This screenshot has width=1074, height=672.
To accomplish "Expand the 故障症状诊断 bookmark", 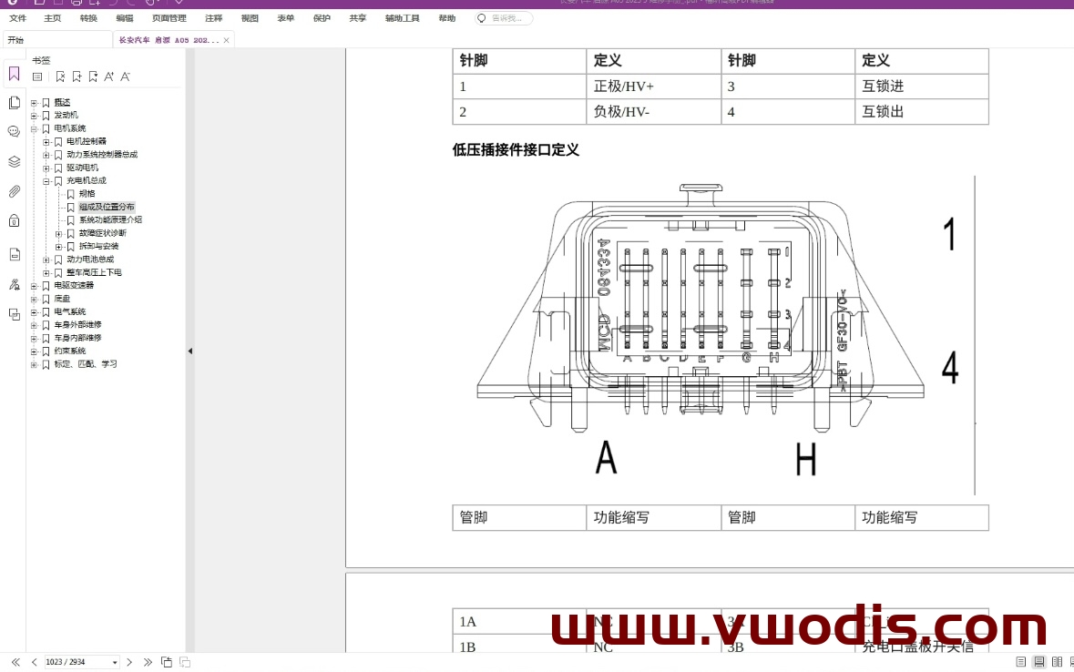I will coord(58,233).
